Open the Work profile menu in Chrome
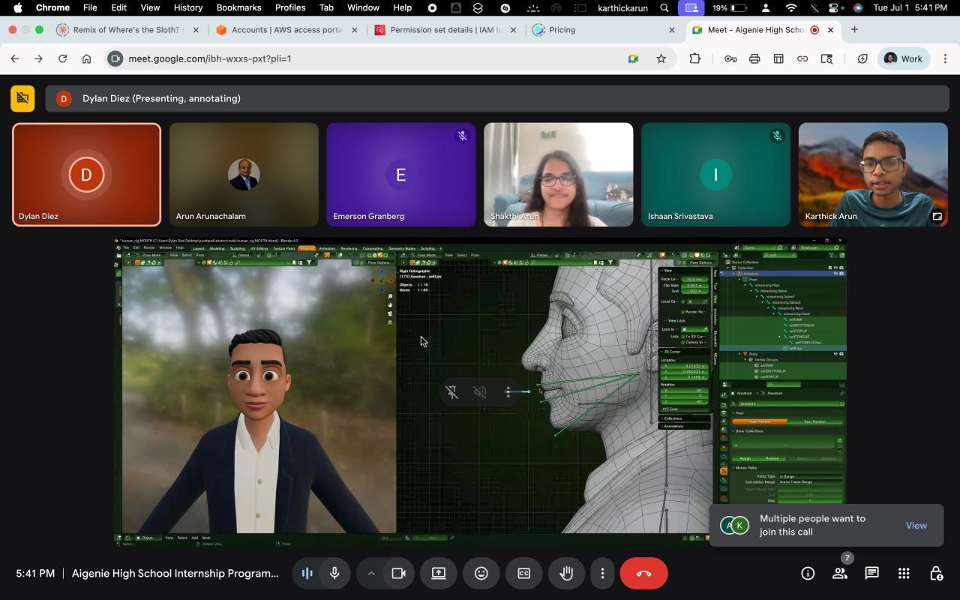Image resolution: width=960 pixels, height=600 pixels. (x=904, y=58)
